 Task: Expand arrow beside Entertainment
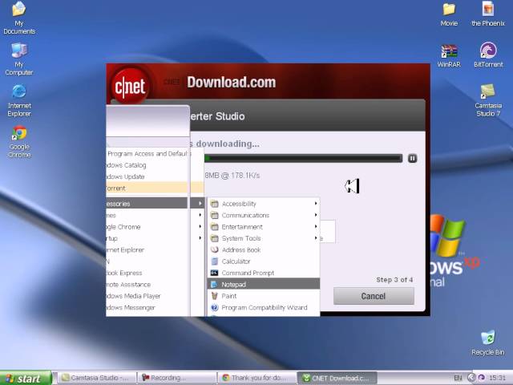click(316, 226)
